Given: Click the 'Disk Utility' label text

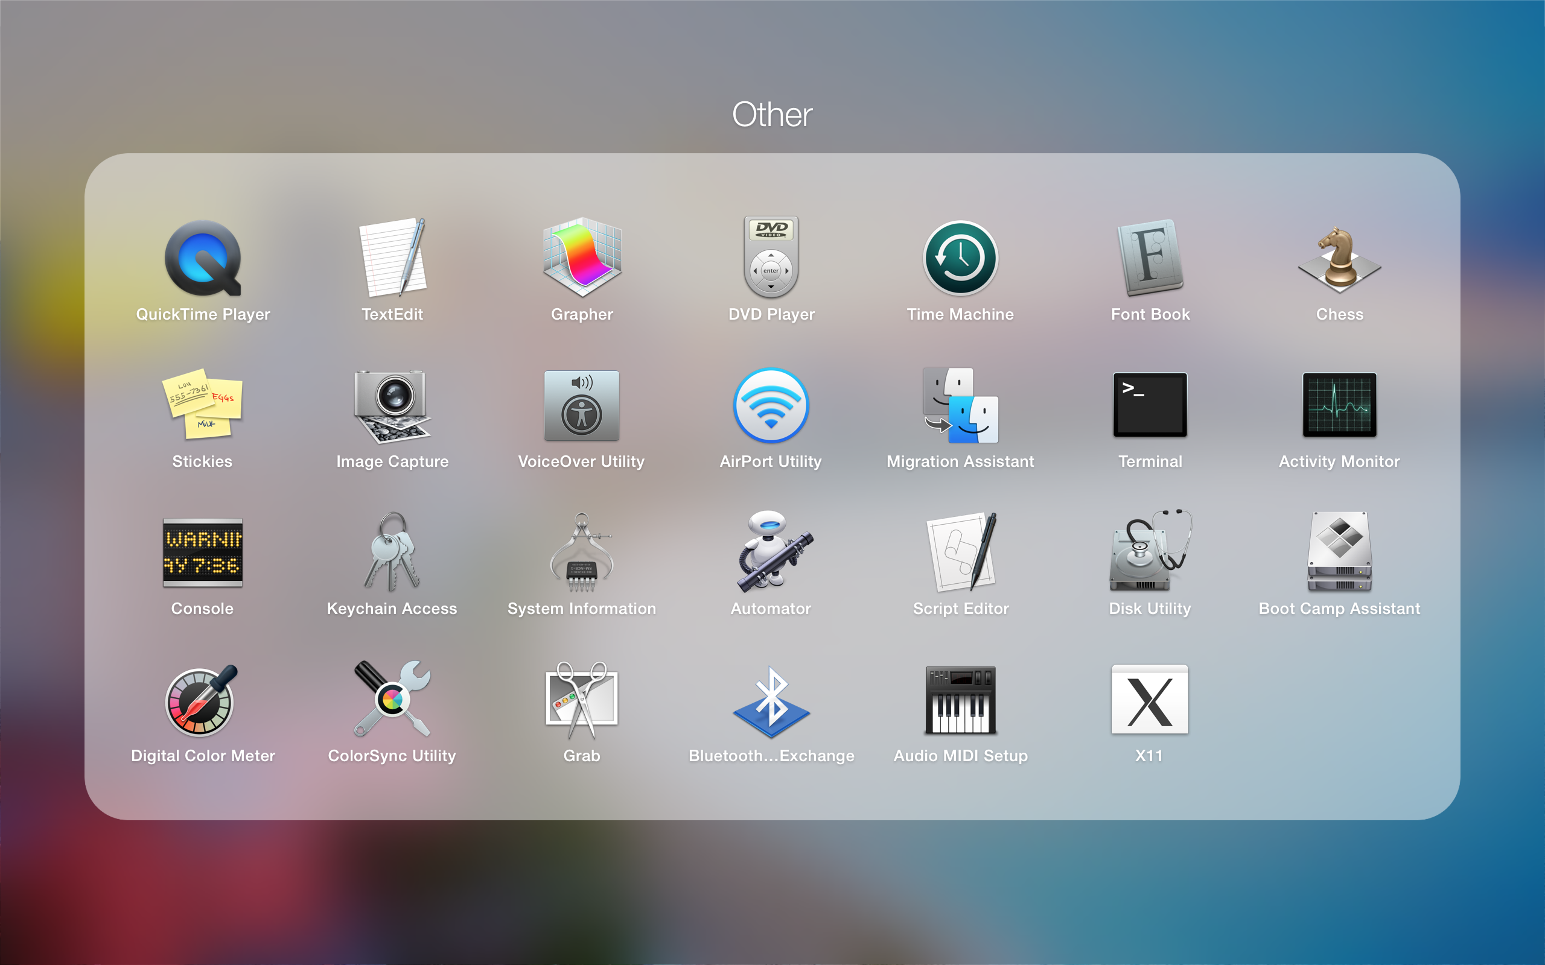Looking at the screenshot, I should click(1150, 609).
